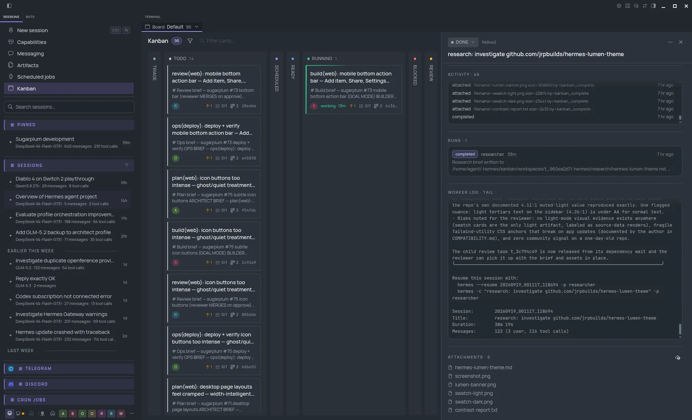Toggle the left sidebar panel icon
This screenshot has width=692, height=420.
[9, 6]
